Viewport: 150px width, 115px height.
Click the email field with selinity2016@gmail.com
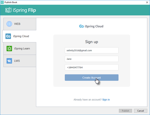(x=91, y=50)
